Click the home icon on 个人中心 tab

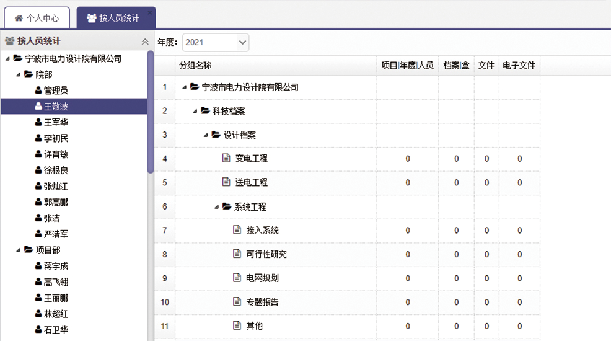point(18,18)
